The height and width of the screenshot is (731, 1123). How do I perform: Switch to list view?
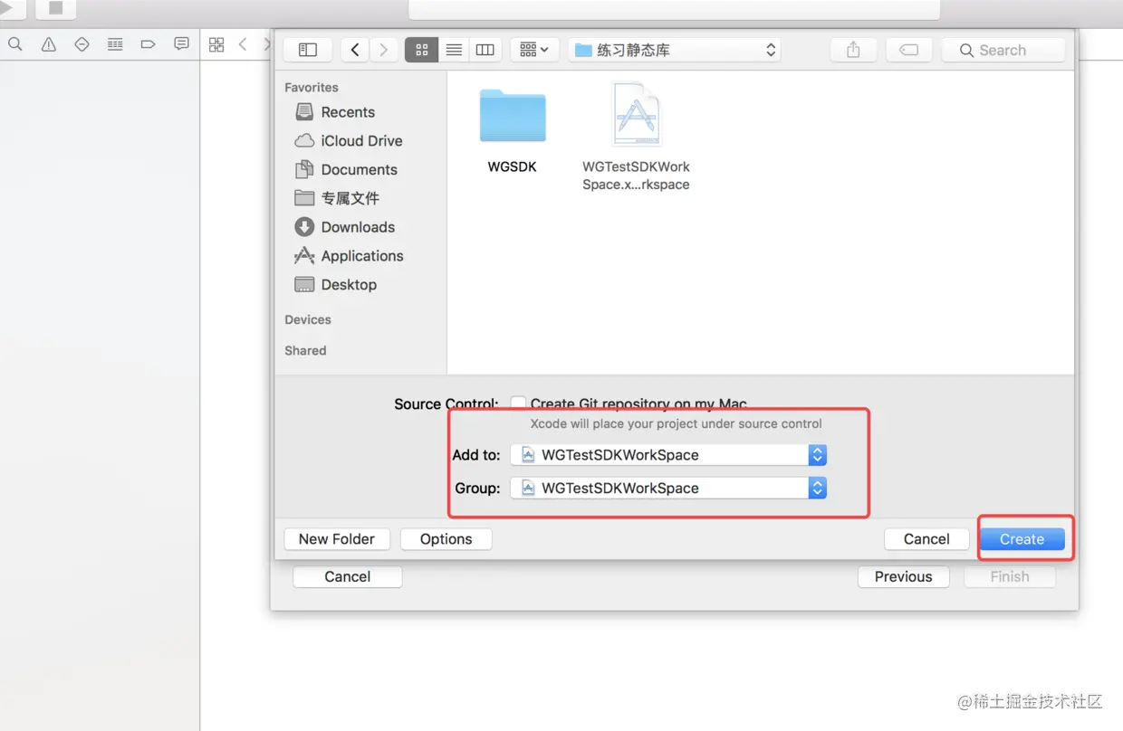tap(454, 50)
